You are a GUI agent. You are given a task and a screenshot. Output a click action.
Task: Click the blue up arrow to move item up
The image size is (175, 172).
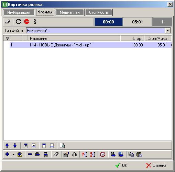(7, 146)
